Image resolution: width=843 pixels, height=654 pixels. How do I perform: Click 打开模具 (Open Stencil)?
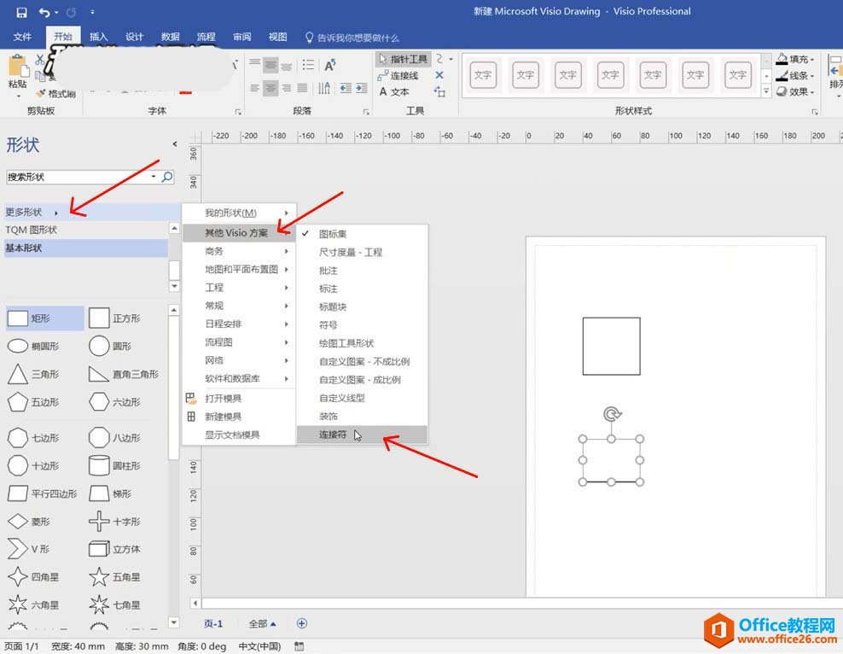[x=223, y=399]
